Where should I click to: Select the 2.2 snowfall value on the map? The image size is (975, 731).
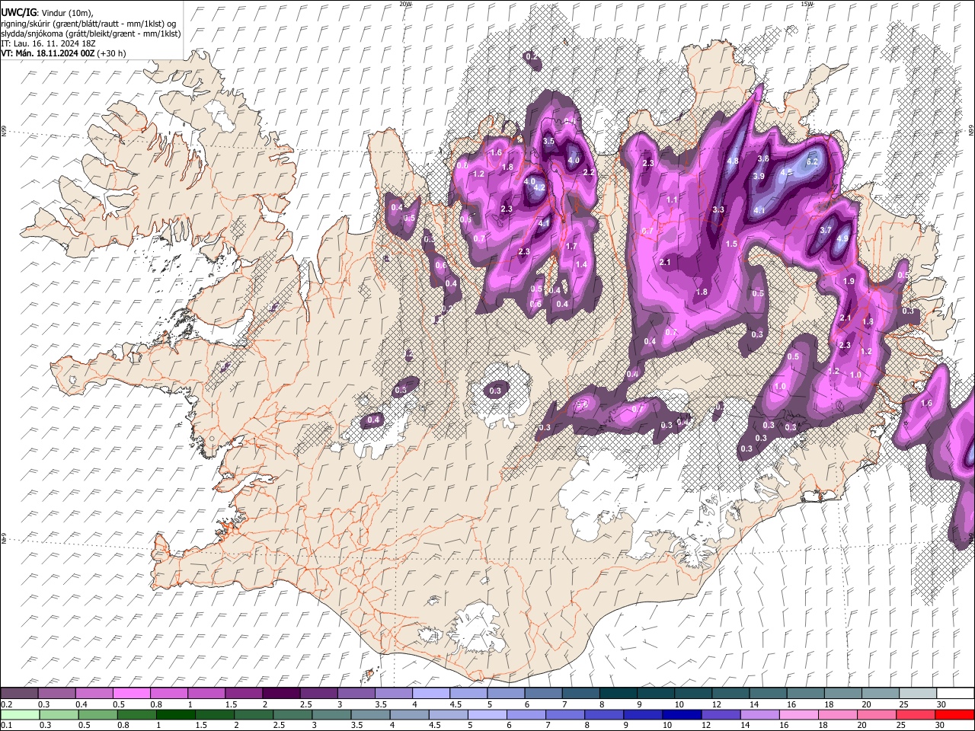point(589,172)
